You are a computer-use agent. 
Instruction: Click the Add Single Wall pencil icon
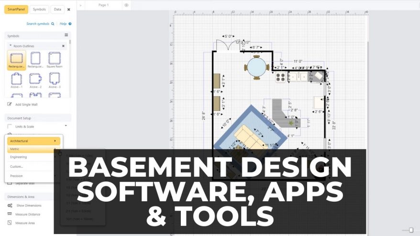(x=10, y=104)
